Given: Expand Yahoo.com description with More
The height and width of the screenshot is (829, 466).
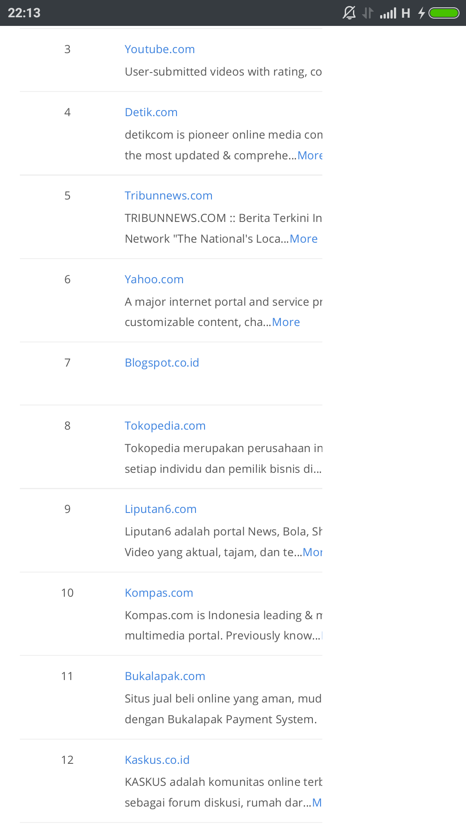Looking at the screenshot, I should [286, 322].
